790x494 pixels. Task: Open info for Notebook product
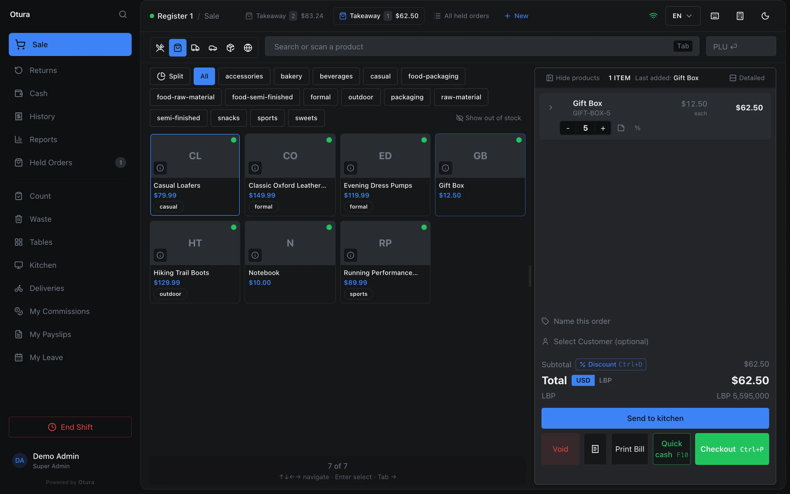(x=255, y=255)
